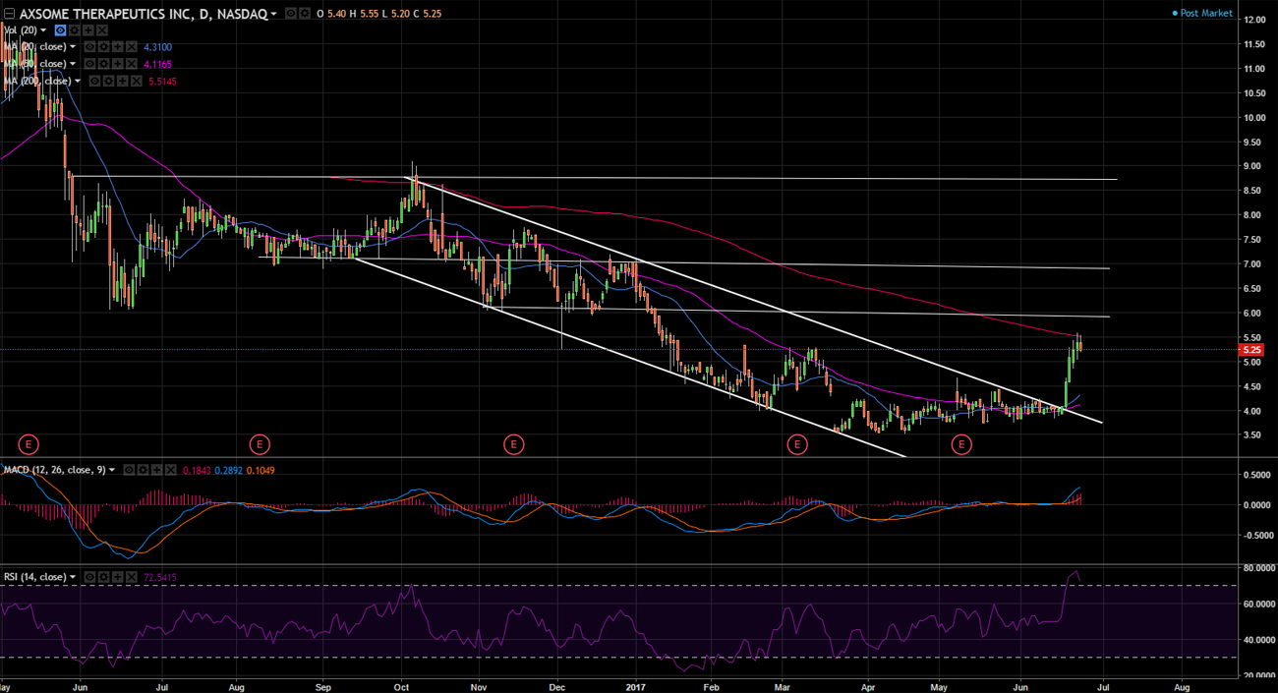Expand the MACD (12, 26, close, 9) dropdown

coord(112,470)
